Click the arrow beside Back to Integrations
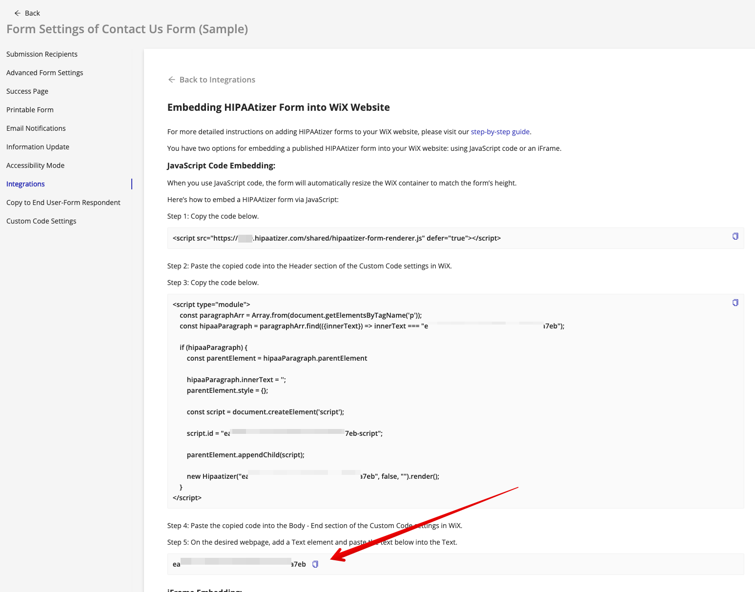755x592 pixels. (172, 80)
